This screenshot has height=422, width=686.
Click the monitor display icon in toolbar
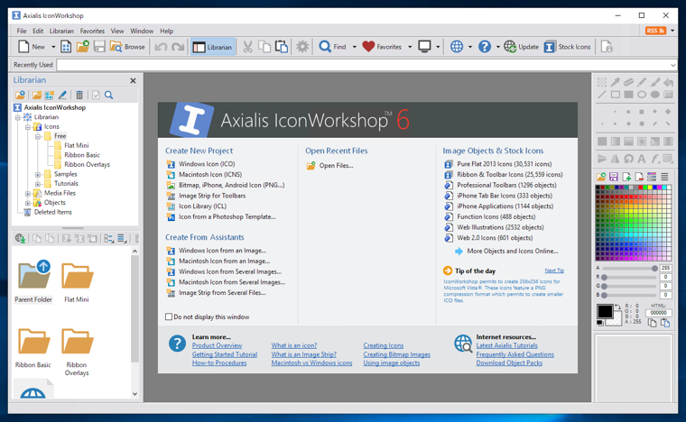(424, 47)
